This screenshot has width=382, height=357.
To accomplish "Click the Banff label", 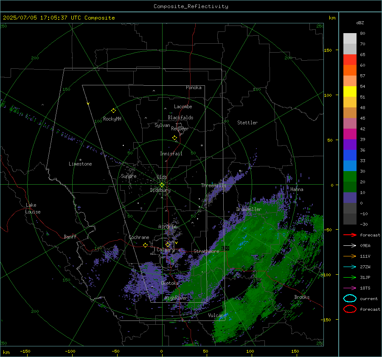I will (70, 236).
